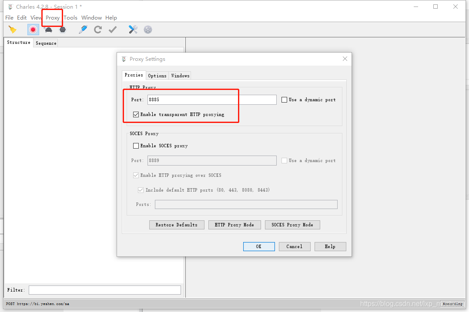Viewport: 469px width, 312px height.
Task: Switch to the Windows tab
Action: click(180, 76)
